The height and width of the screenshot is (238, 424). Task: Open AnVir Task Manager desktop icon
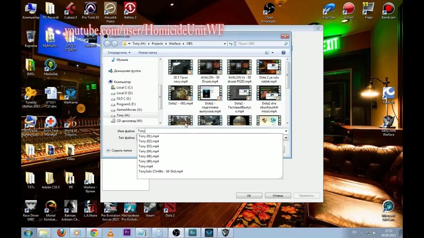click(x=51, y=126)
